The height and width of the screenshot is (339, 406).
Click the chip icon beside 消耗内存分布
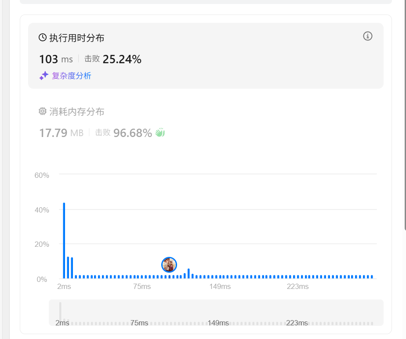43,111
